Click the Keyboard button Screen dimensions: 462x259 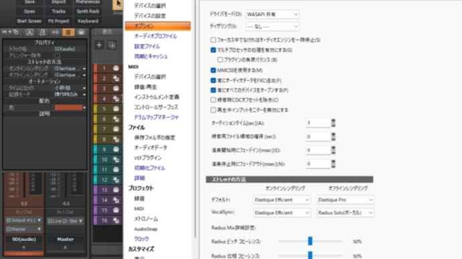click(88, 21)
